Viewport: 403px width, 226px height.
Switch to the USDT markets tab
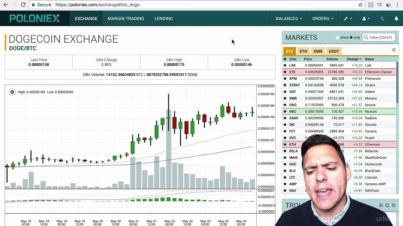(x=334, y=51)
